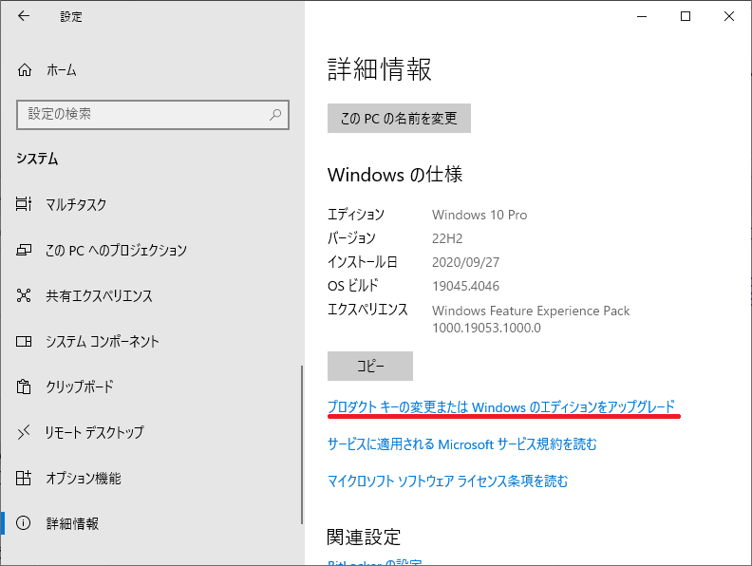Click the Windows の仕様 heading

coord(395,175)
